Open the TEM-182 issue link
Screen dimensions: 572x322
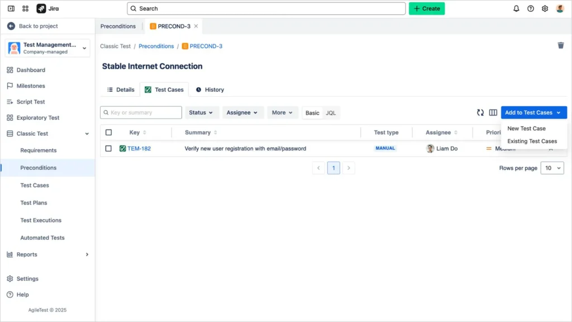point(139,149)
